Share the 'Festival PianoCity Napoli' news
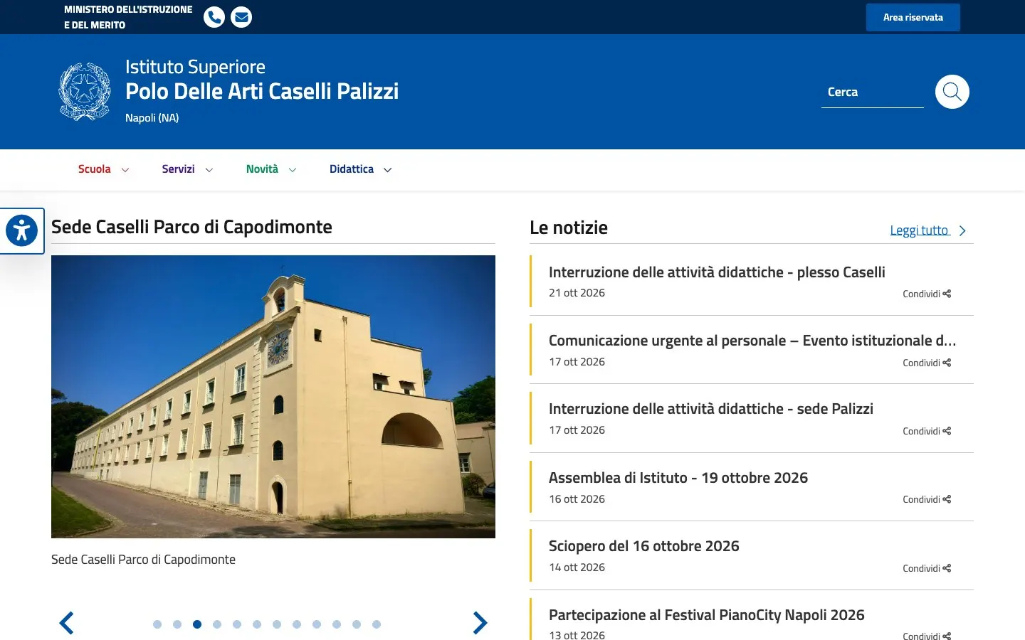1025x640 pixels. coord(927,636)
